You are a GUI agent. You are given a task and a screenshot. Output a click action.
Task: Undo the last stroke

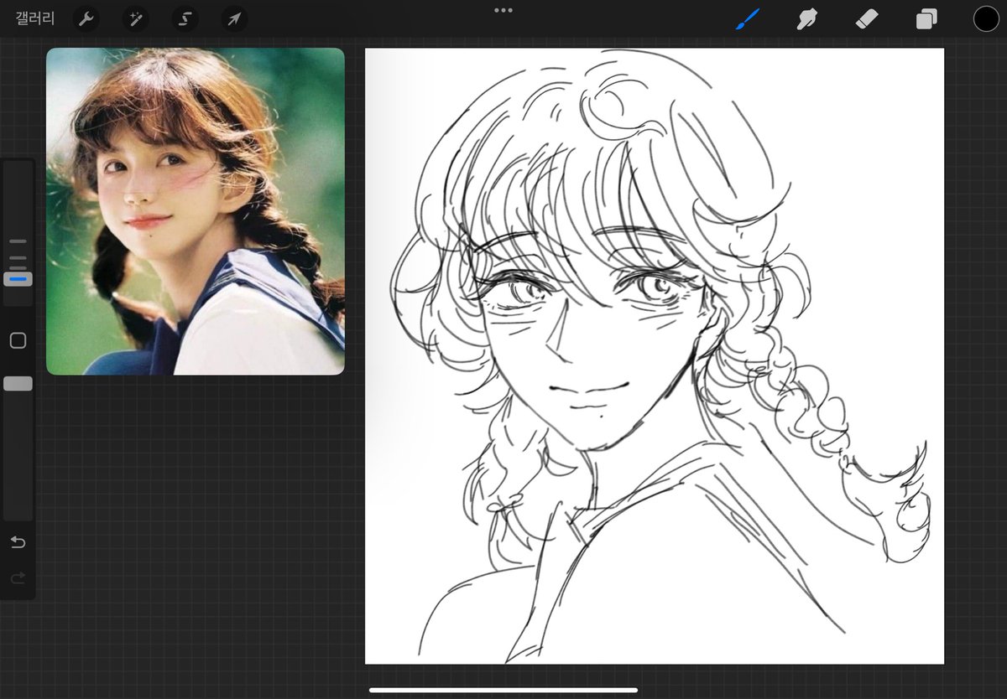18,542
